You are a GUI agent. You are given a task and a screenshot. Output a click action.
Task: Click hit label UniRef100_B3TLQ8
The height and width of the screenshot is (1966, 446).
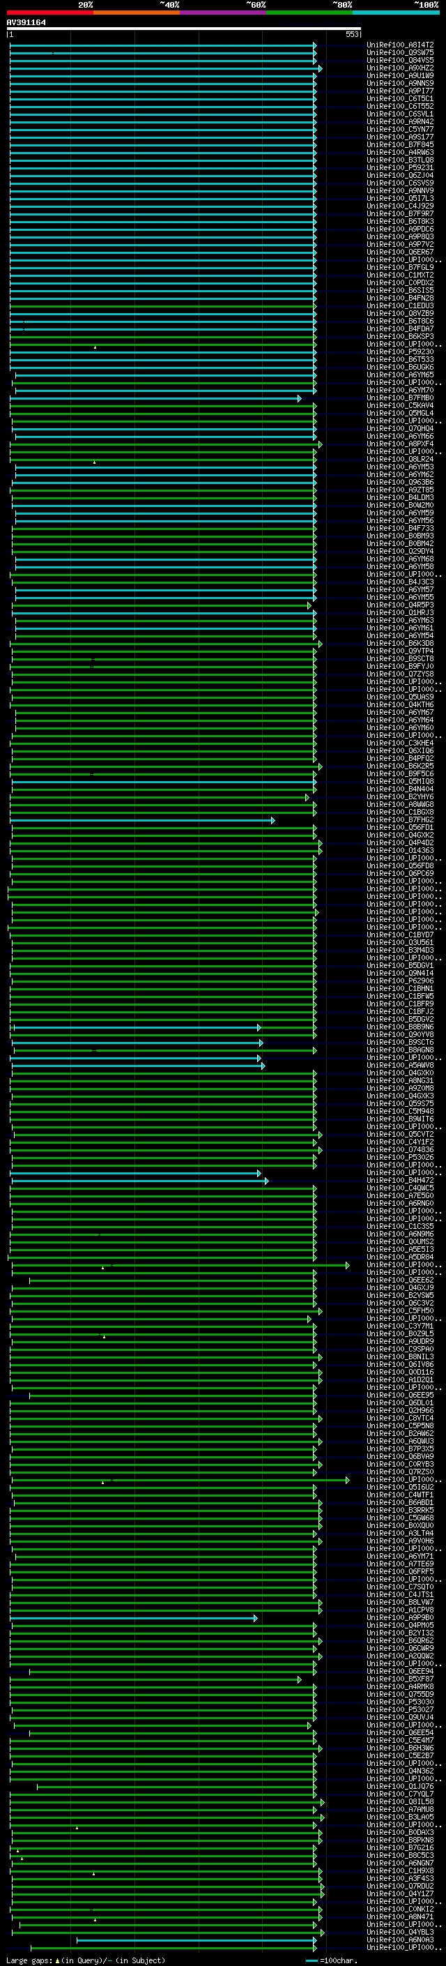(x=400, y=160)
